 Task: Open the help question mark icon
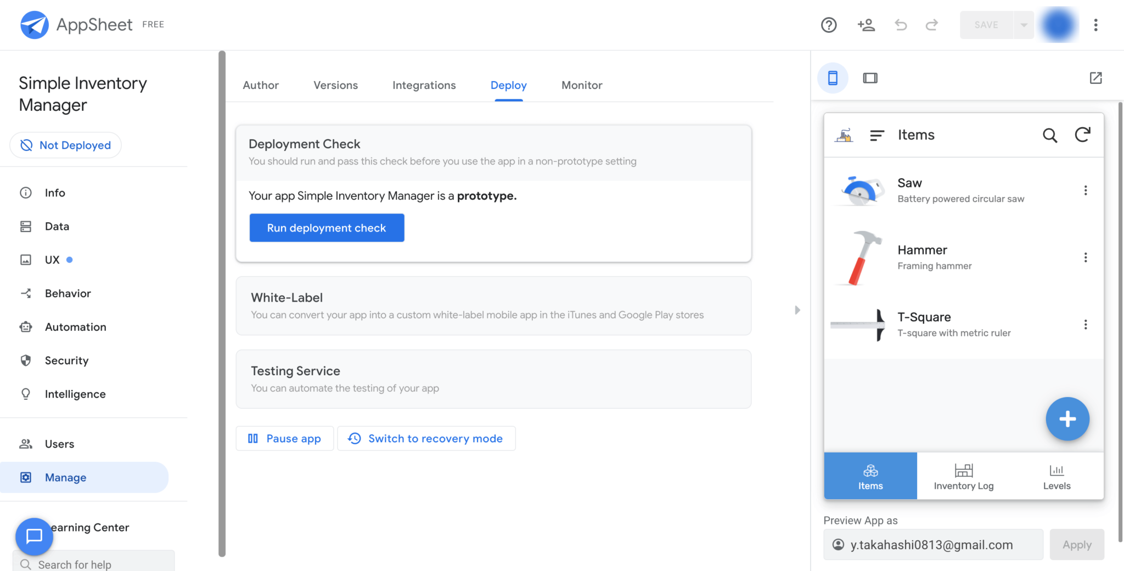[x=829, y=25]
